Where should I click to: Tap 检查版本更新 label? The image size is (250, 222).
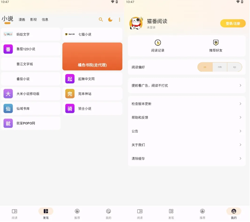tap(142, 104)
